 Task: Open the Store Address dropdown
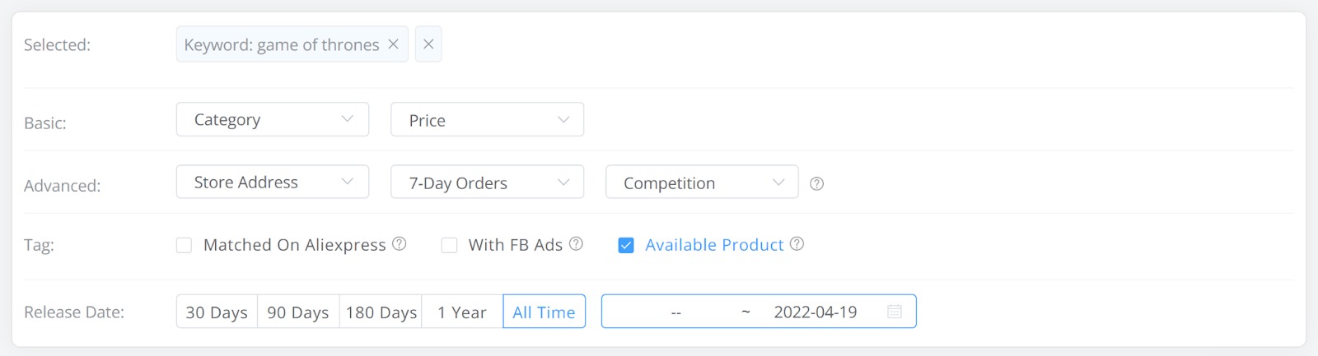click(x=273, y=183)
